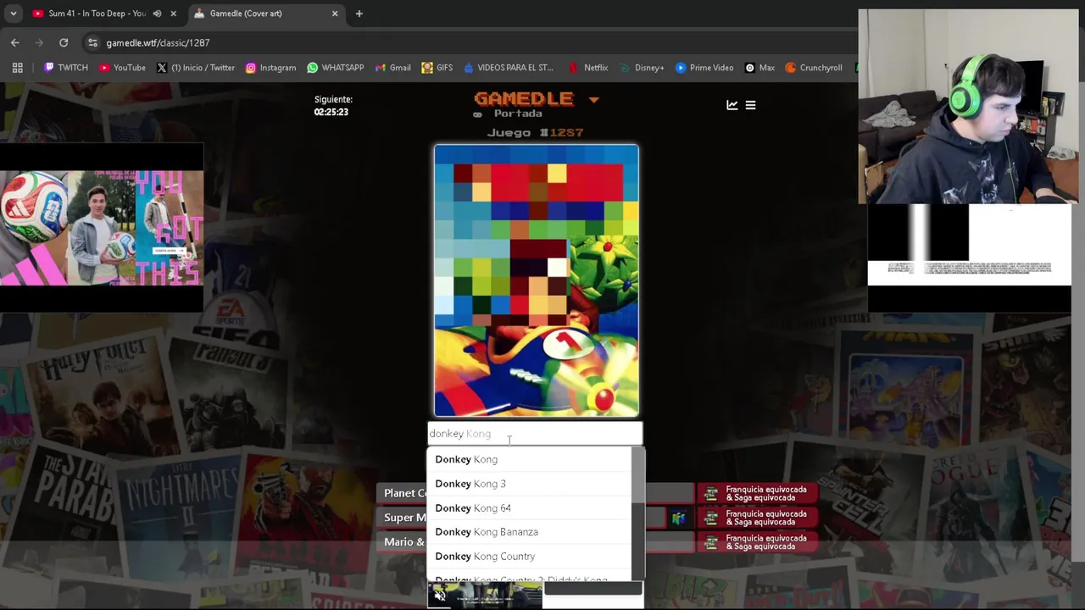Click the game guess input field

[x=535, y=434]
